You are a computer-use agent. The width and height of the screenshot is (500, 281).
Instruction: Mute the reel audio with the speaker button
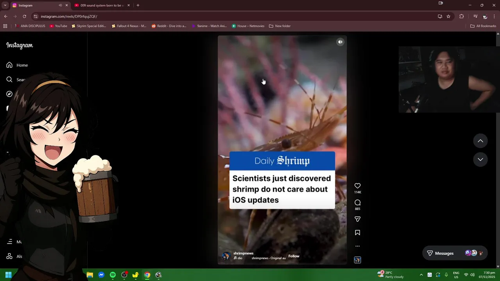340,42
